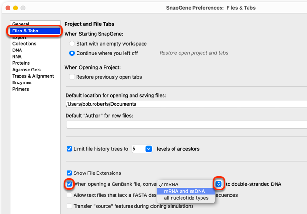This screenshot has height=214, width=307.
Task: Select the Primers category
Action: (x=20, y=89)
